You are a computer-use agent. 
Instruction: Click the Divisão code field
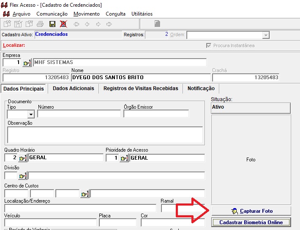(11, 176)
